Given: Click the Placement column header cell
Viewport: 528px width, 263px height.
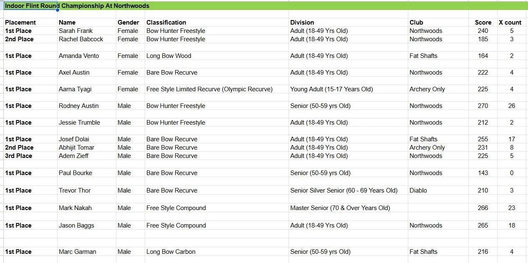Looking at the screenshot, I should (30, 23).
